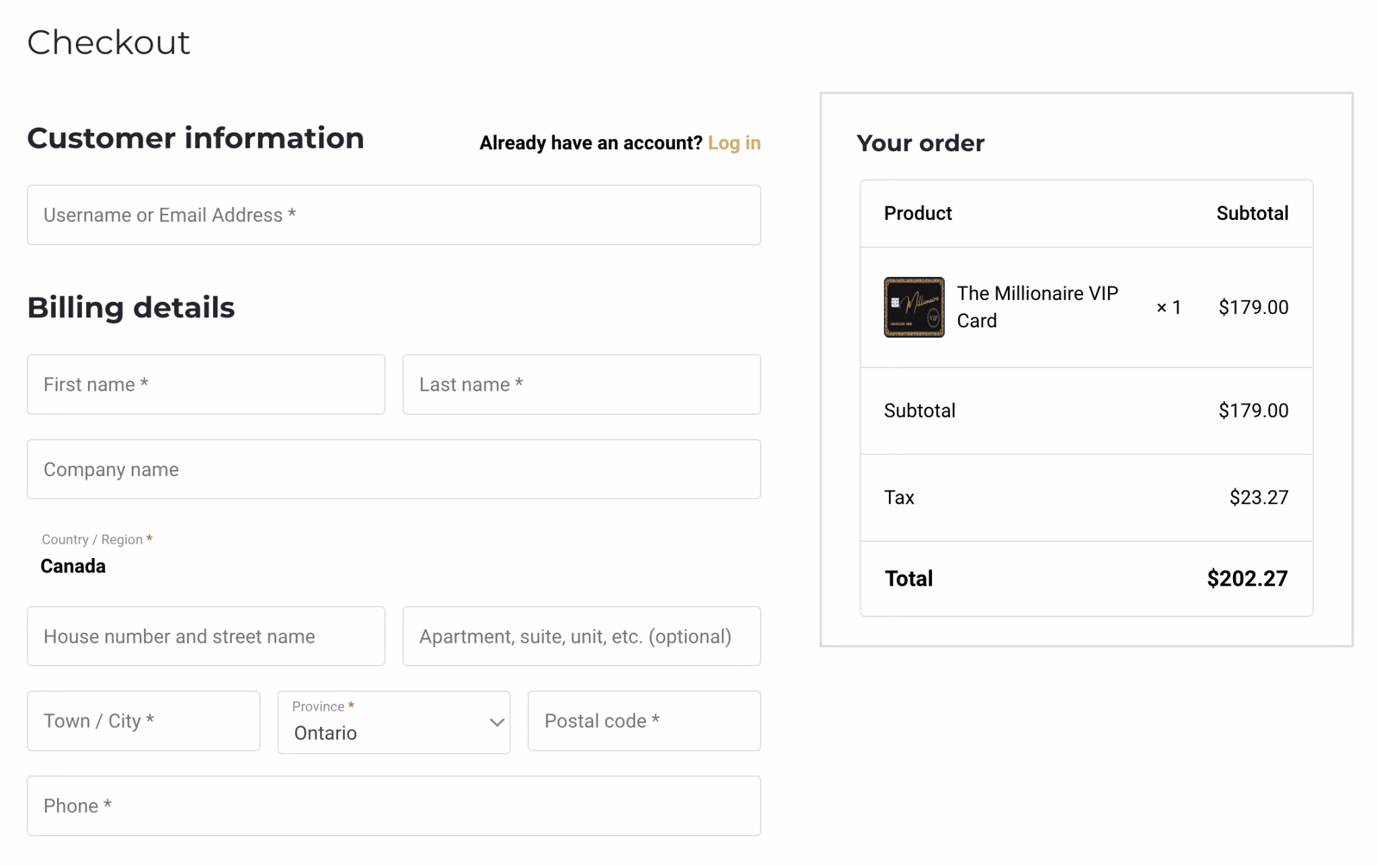Click the Last name input field
Image resolution: width=1377 pixels, height=866 pixels.
coord(582,385)
